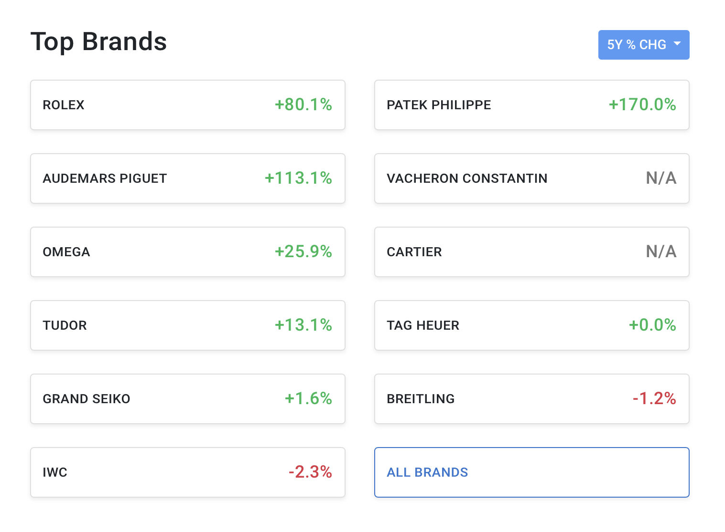This screenshot has width=725, height=532.
Task: Select the Patek Philippe brand card
Action: coord(531,105)
